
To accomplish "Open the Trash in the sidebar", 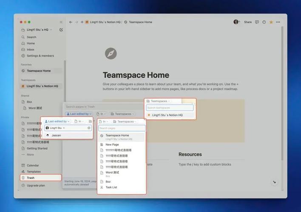I will (41, 178).
